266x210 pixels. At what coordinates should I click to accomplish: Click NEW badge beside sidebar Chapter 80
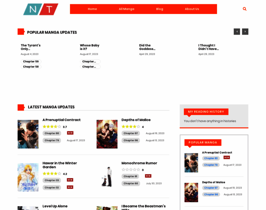tap(227, 157)
